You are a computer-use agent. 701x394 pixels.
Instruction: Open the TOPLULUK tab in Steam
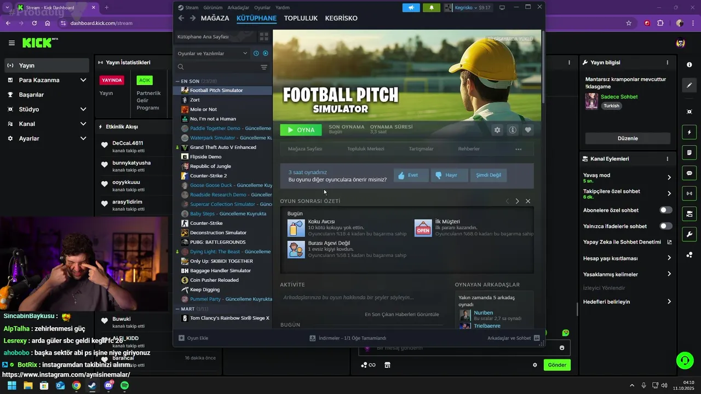pos(301,18)
